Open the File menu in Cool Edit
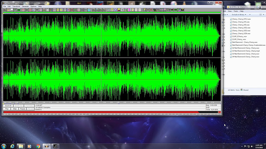The image size is (266, 149). pyautogui.click(x=4, y=6)
